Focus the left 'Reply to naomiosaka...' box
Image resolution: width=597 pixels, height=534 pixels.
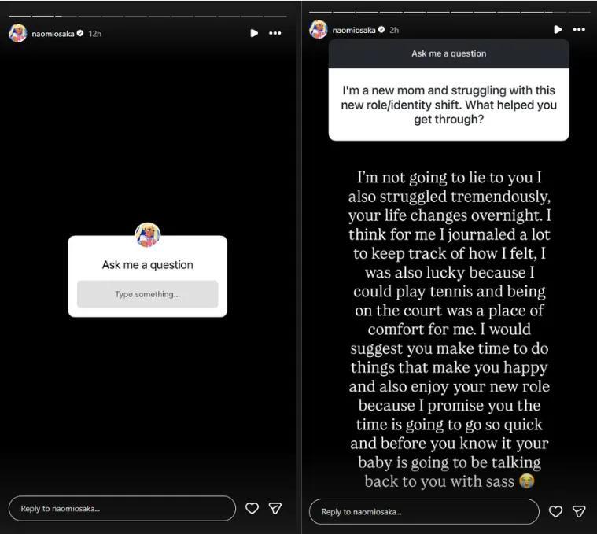[x=122, y=509]
